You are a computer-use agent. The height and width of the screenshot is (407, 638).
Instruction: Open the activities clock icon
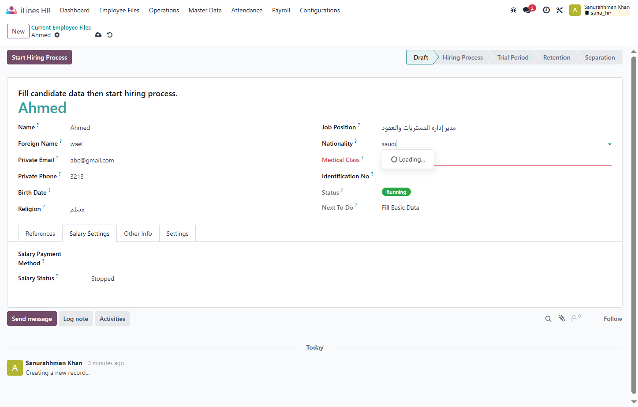click(546, 10)
